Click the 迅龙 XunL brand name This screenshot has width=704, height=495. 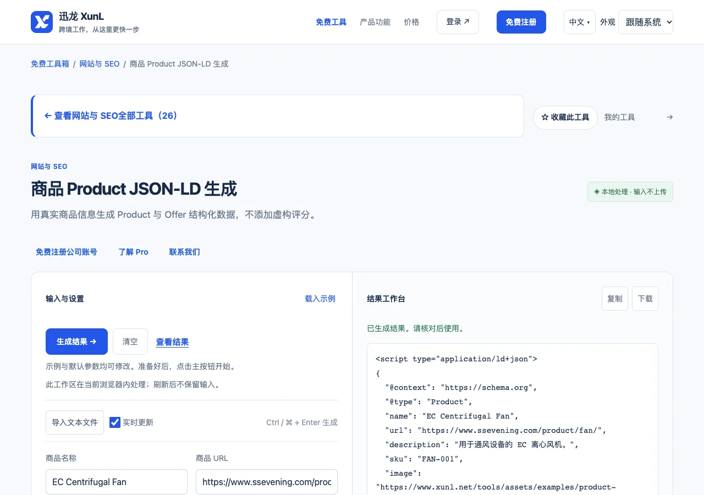click(81, 16)
